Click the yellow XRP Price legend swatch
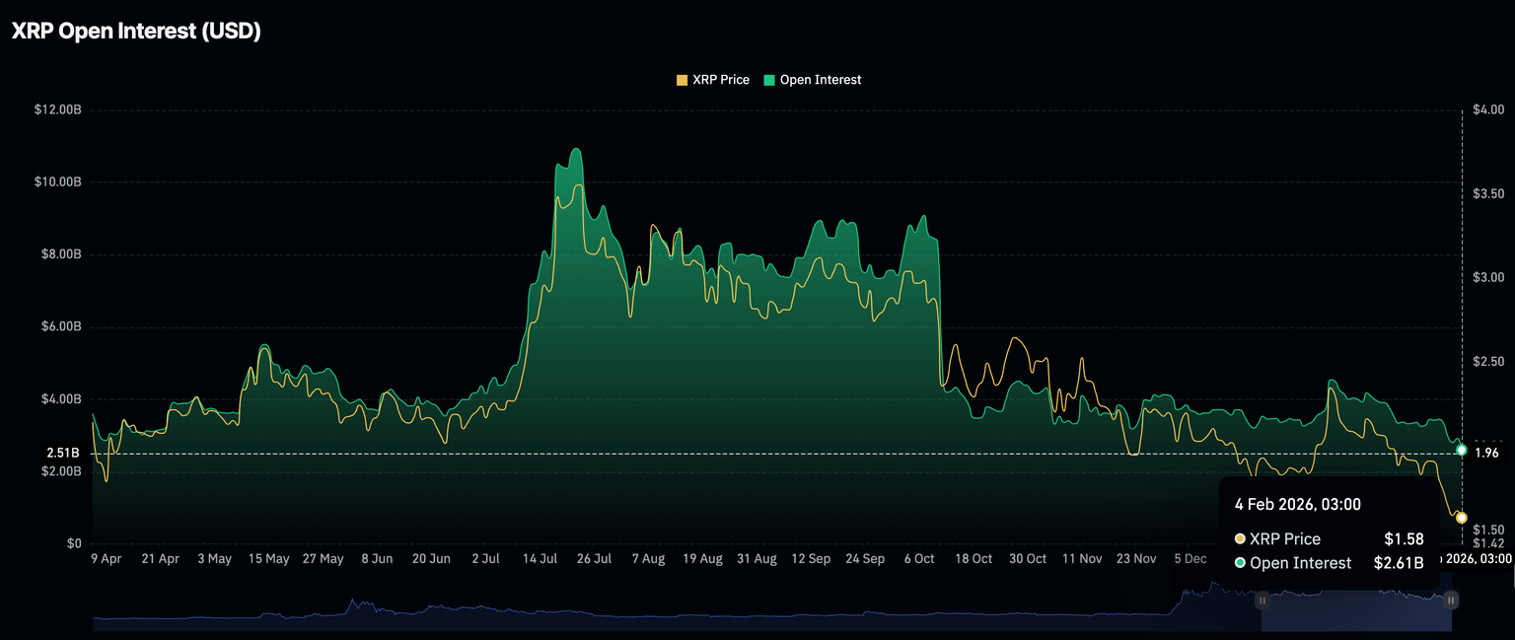Screen dimensions: 1515x640 [682, 80]
